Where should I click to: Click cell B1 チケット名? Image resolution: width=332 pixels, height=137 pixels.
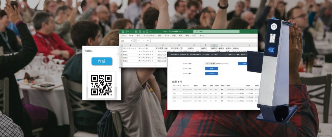pyautogui.click(x=147, y=48)
